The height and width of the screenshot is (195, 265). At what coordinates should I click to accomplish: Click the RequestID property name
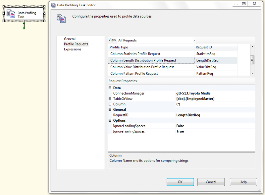coord(121,115)
